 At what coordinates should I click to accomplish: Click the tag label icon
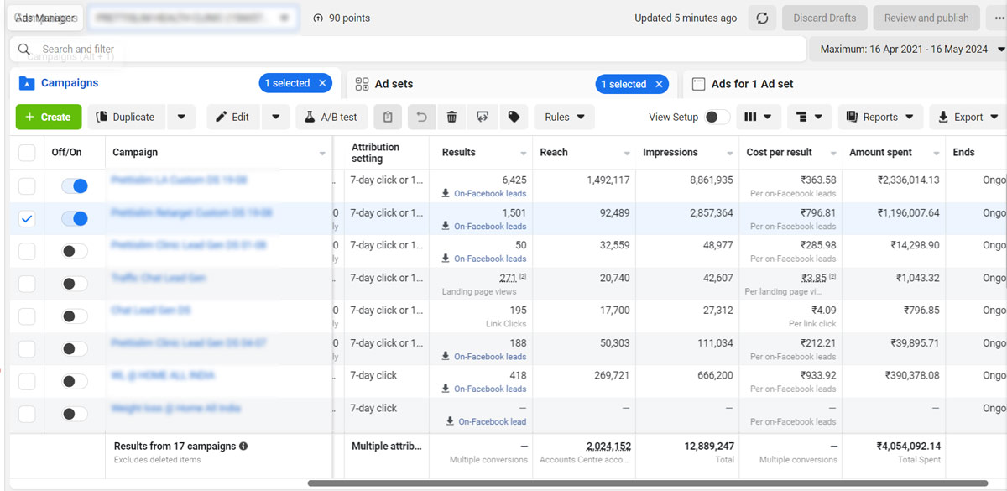(514, 118)
